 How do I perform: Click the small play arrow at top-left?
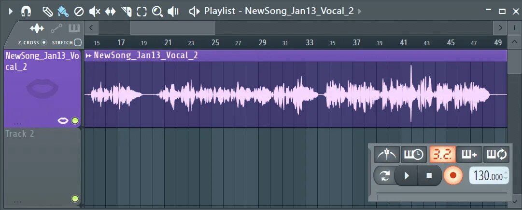(11, 12)
